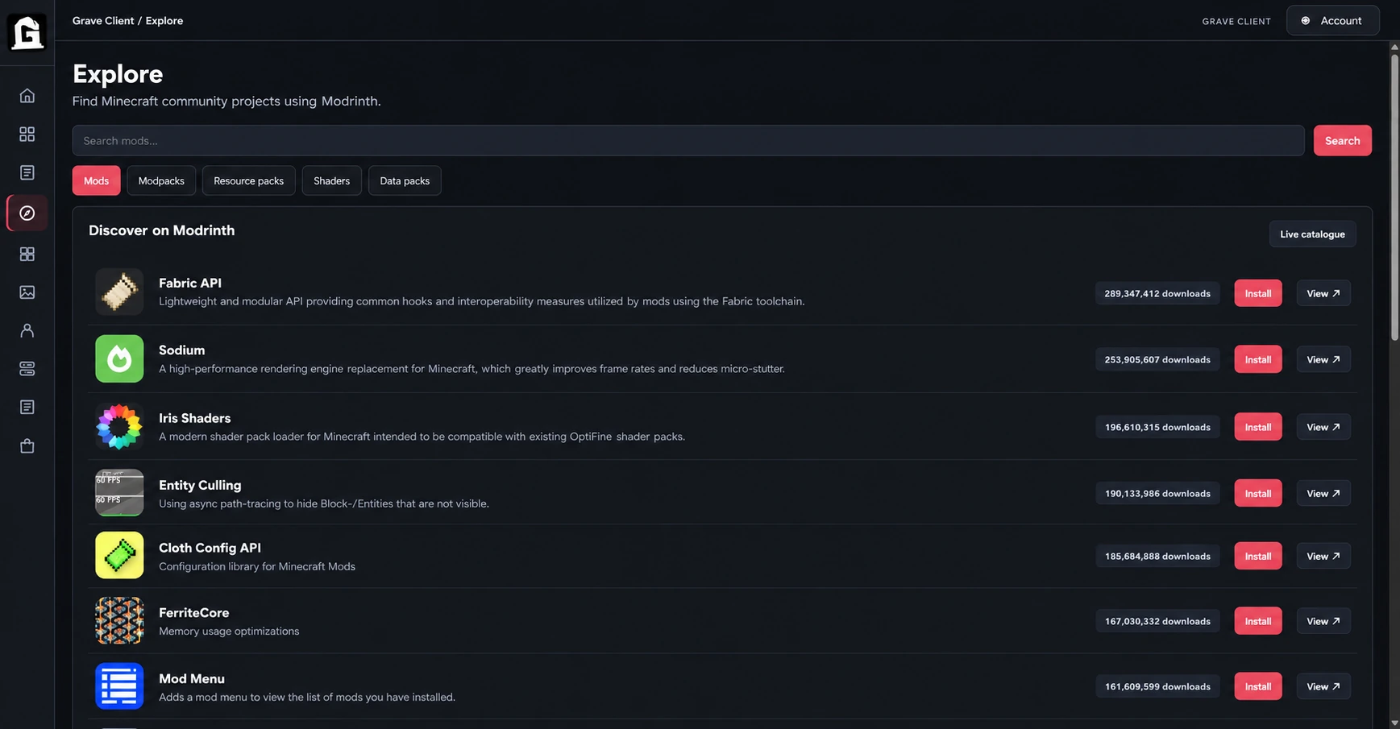Click the Iris Shaders color wheel icon
Screen dimensions: 1400x729
pos(119,426)
